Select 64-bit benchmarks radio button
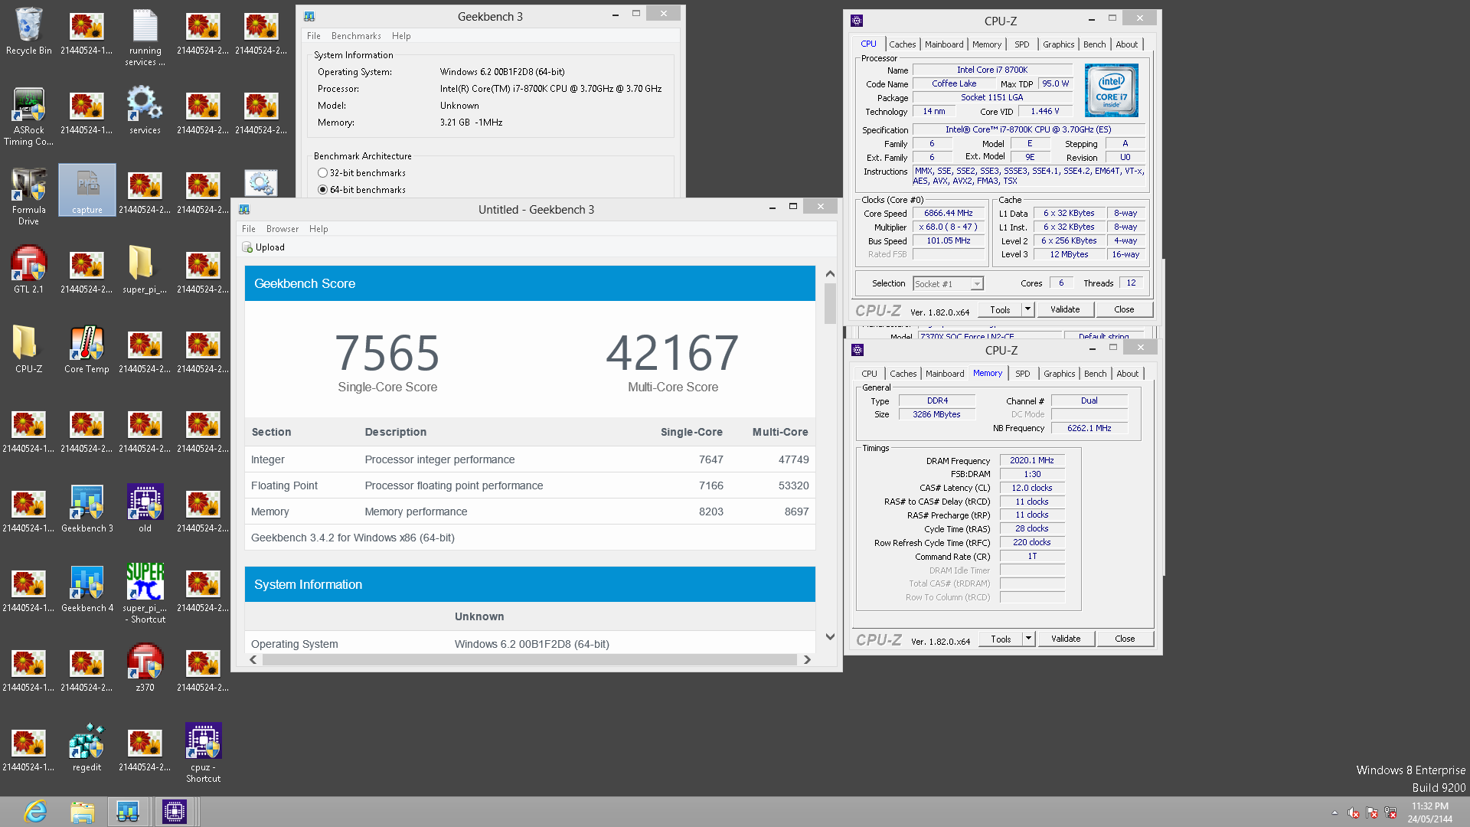Image resolution: width=1470 pixels, height=827 pixels. pyautogui.click(x=322, y=190)
